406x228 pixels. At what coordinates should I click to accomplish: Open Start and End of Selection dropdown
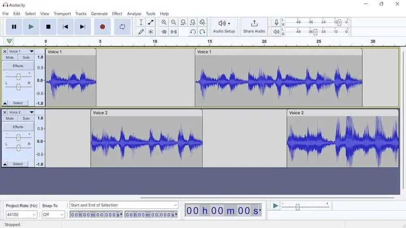pos(124,205)
